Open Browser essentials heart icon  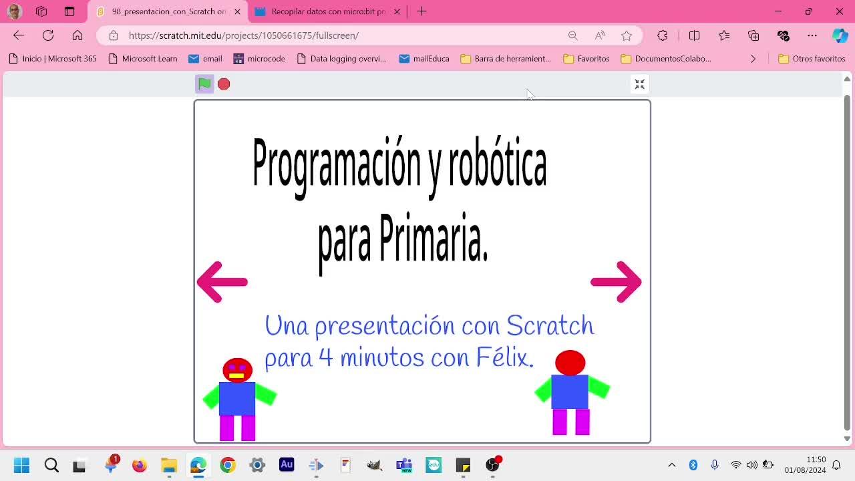click(783, 35)
